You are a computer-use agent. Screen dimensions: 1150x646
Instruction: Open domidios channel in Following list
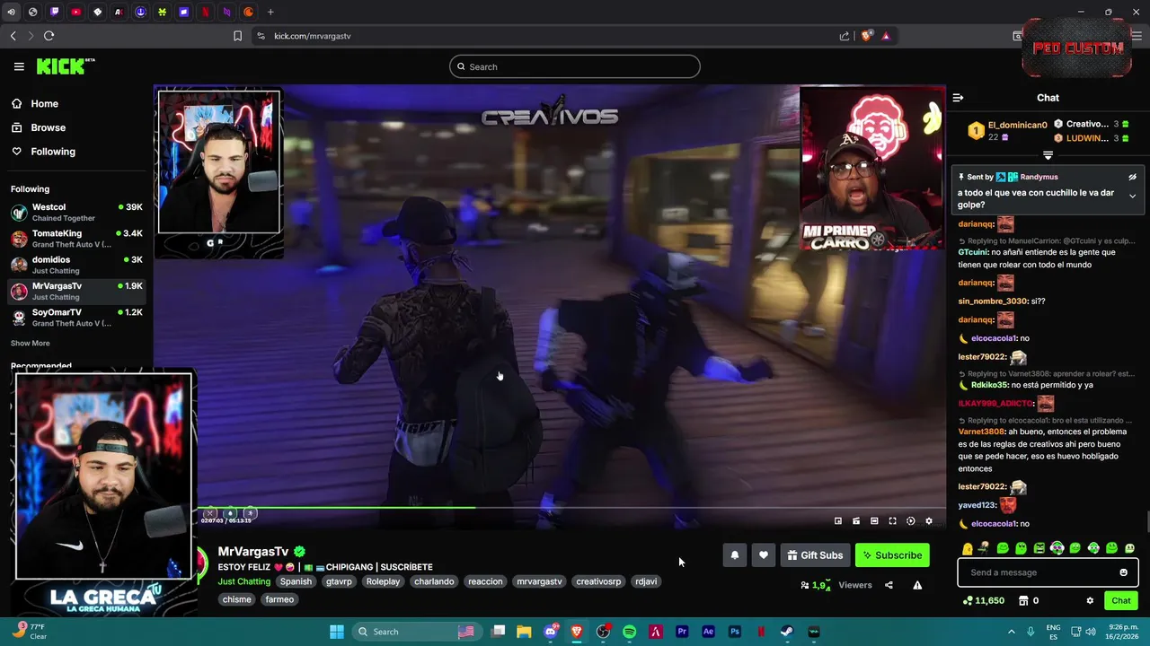76,265
